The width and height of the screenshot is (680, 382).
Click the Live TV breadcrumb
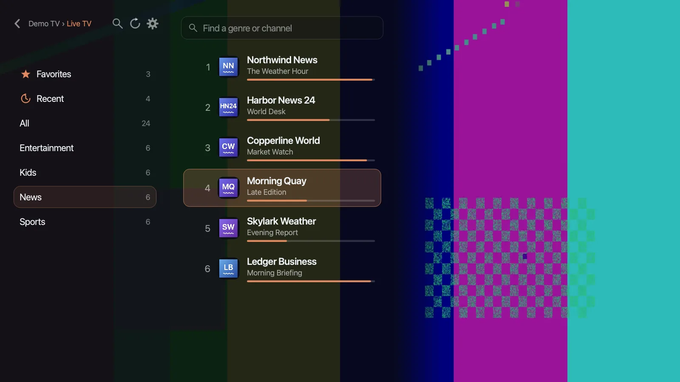[x=79, y=24]
